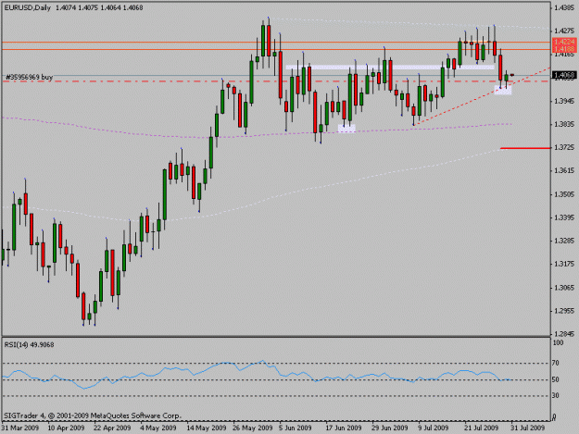
Task: Click the 1.3065 price axis label
Action: [564, 288]
